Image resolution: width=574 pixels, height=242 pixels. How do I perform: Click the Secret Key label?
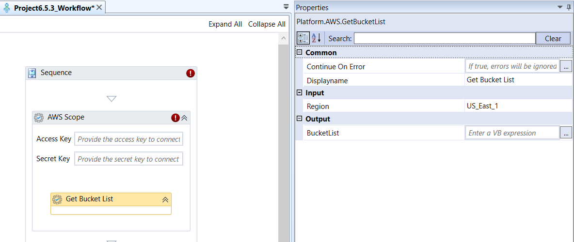tap(53, 159)
